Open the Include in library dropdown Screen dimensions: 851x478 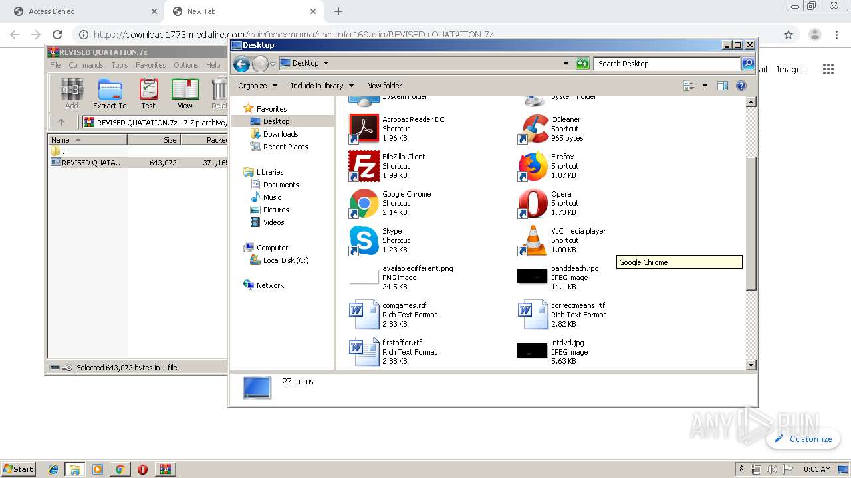click(322, 86)
